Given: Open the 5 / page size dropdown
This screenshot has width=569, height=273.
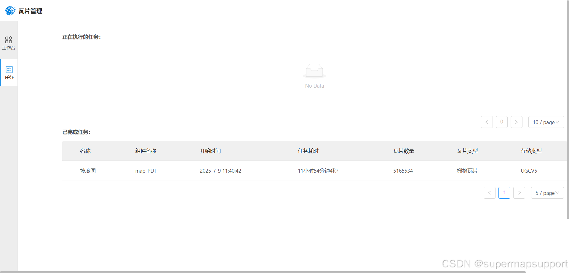Looking at the screenshot, I should [x=547, y=193].
